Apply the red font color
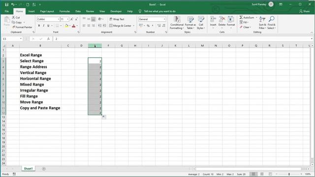This screenshot has width=315, height=177. [x=74, y=26]
